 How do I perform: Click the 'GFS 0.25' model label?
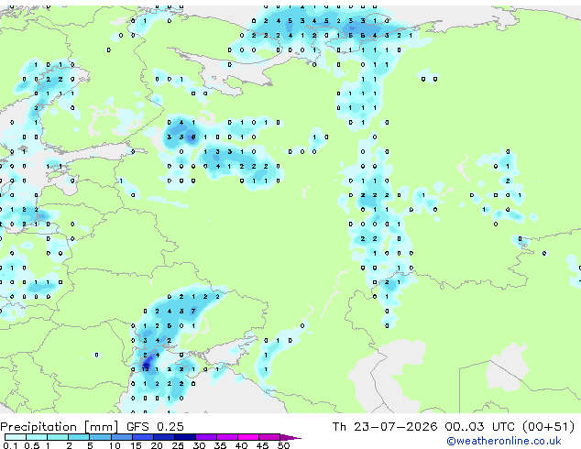(155, 427)
